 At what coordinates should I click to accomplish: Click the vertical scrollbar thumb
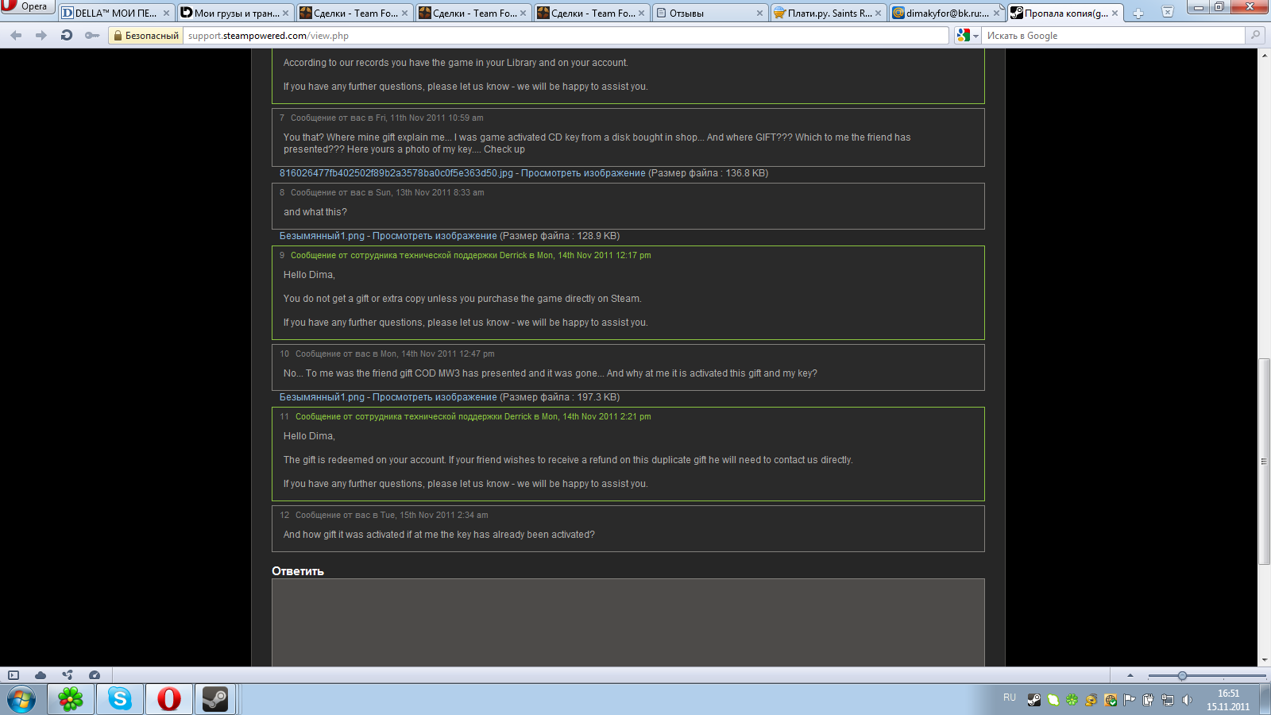1264,461
